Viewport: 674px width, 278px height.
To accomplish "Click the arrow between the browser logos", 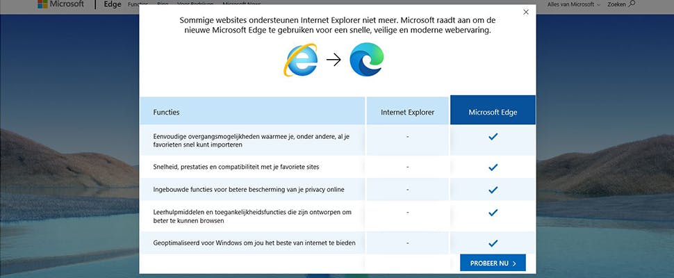I will [x=334, y=60].
